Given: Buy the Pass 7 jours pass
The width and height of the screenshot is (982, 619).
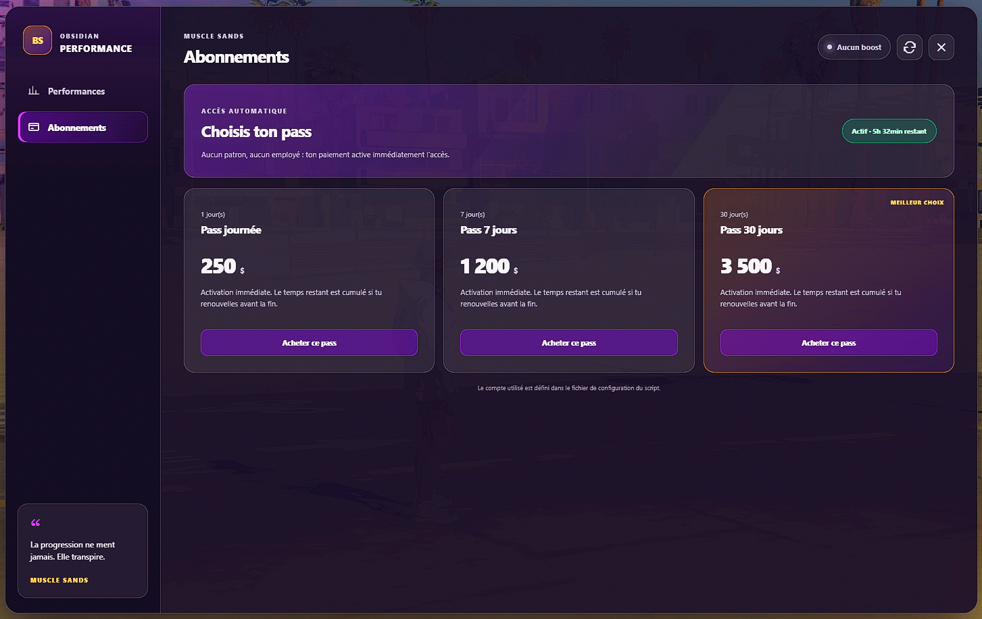Looking at the screenshot, I should click(x=569, y=343).
